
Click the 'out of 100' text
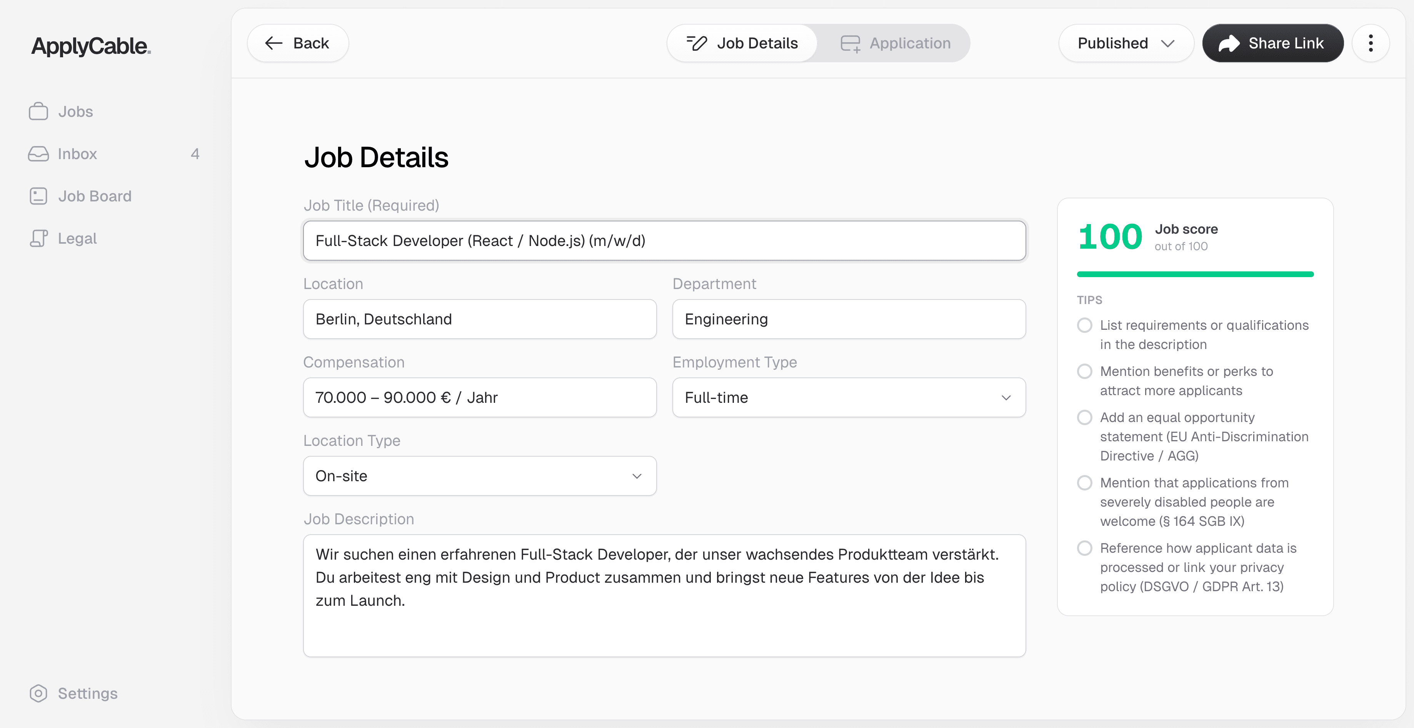[x=1181, y=246]
